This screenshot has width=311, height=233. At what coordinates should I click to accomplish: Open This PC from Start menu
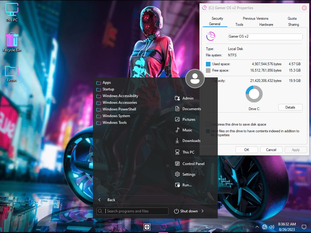click(185, 152)
